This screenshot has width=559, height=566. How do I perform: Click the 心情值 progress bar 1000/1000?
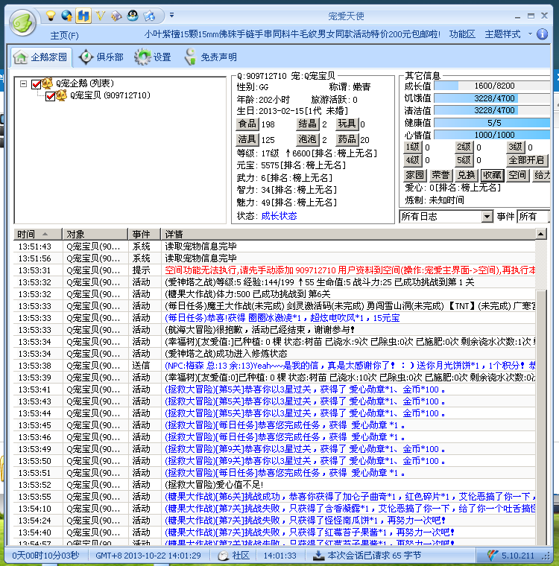[x=492, y=135]
